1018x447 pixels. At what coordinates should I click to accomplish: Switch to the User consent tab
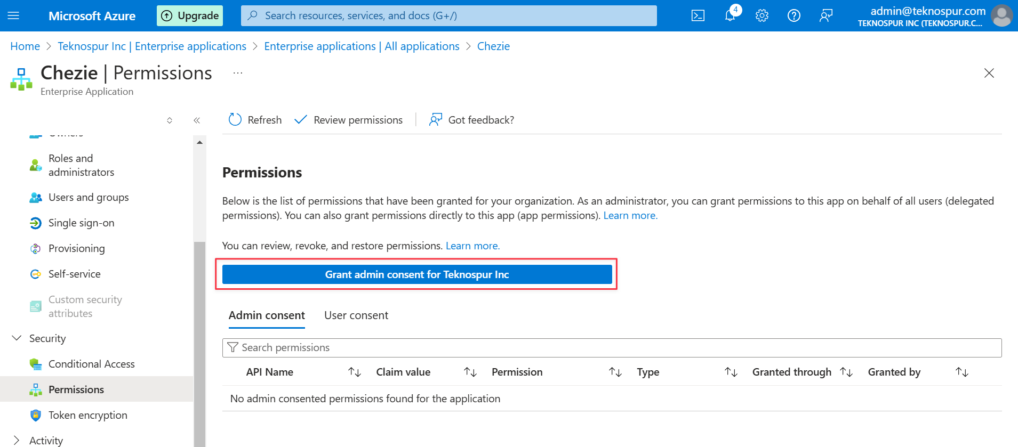click(356, 315)
